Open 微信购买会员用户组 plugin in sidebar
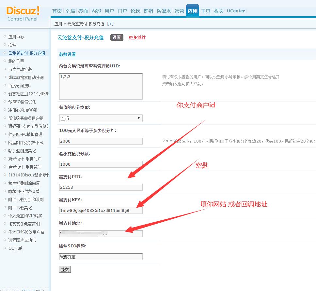Image resolution: width=316 pixels, height=291 pixels. point(26,118)
